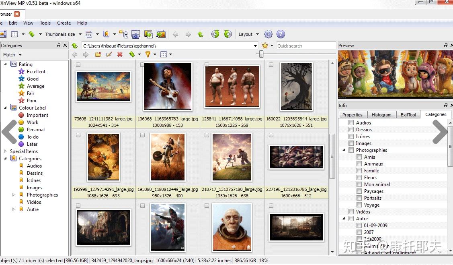Click the camera Capture icon in toolbar
Image resolution: width=453 pixels, height=265 pixels.
136,34
